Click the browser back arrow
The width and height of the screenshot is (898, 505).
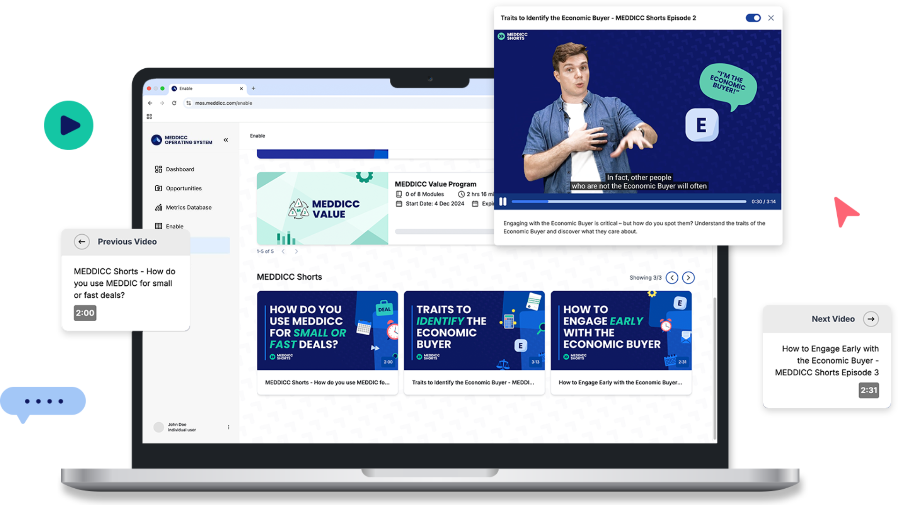click(150, 103)
